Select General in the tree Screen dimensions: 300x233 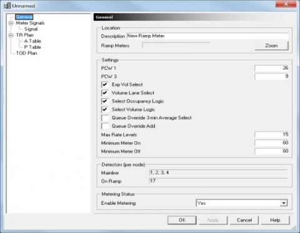coord(24,17)
